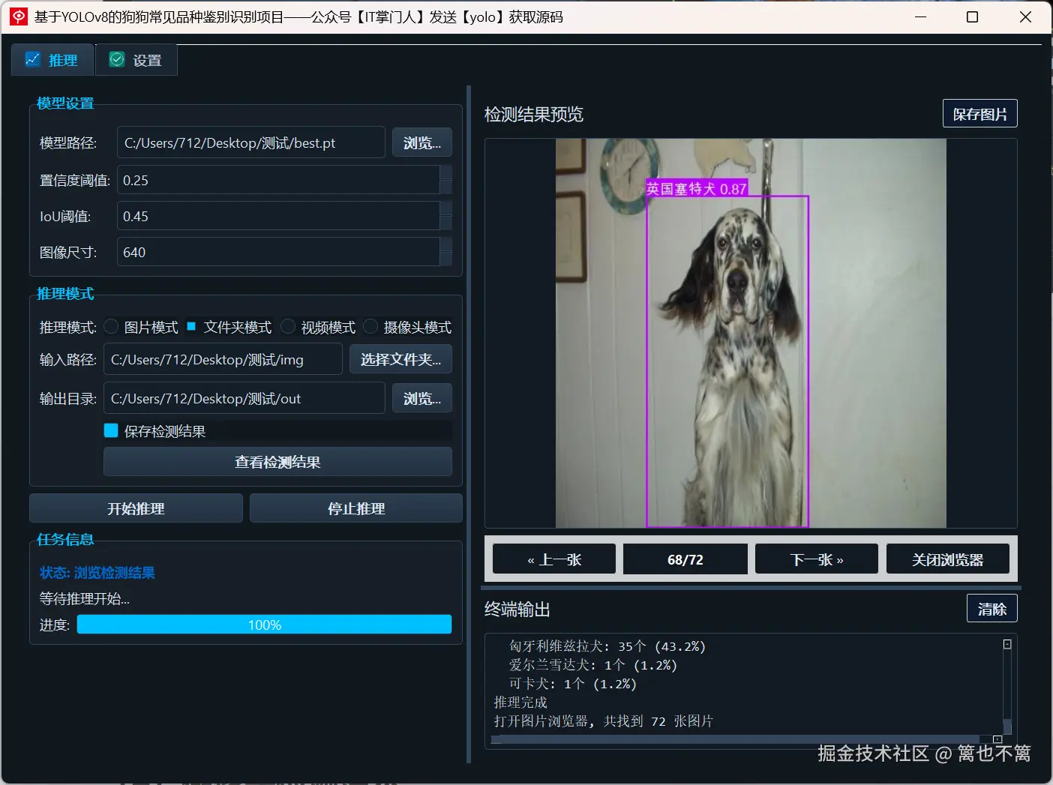
Task: Go to next image with 下一张 »
Action: tap(817, 559)
